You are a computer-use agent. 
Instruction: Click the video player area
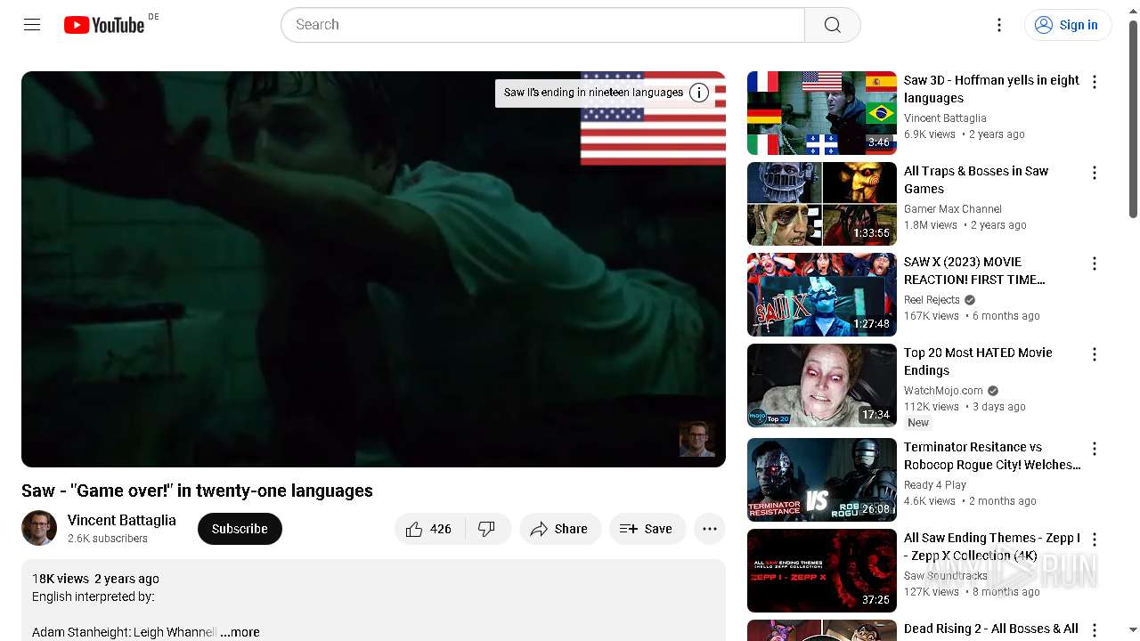[x=373, y=269]
